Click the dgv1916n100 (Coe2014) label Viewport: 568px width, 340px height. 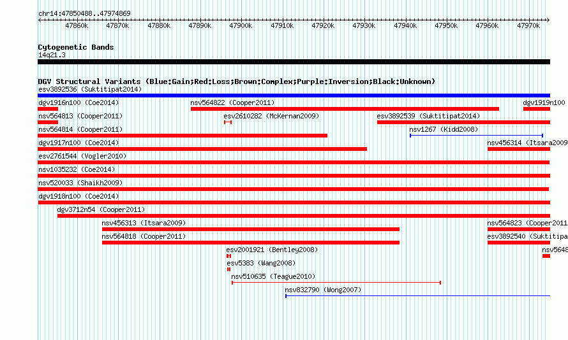[78, 103]
